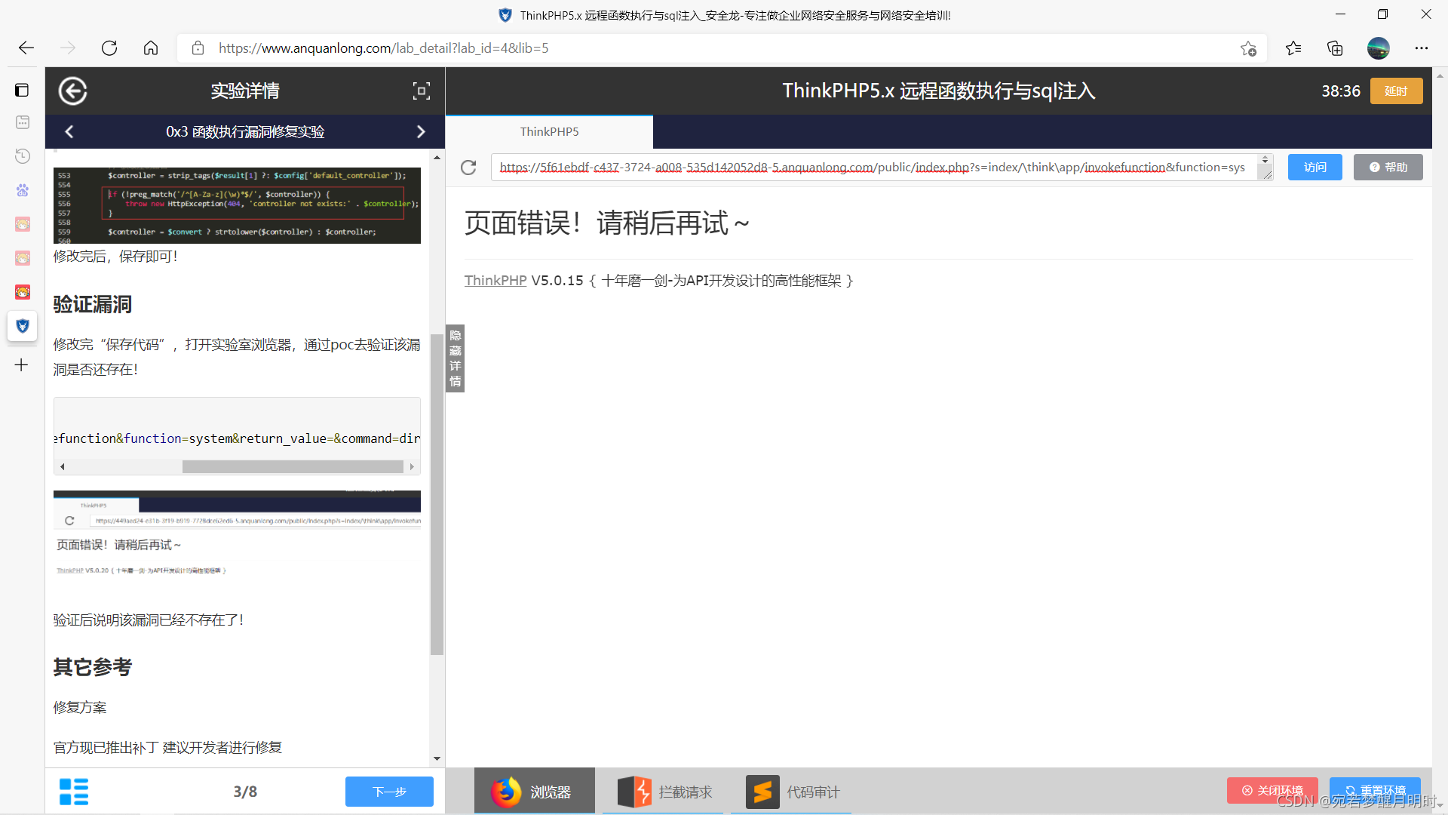
Task: Go to the browser home page icon
Action: click(151, 48)
